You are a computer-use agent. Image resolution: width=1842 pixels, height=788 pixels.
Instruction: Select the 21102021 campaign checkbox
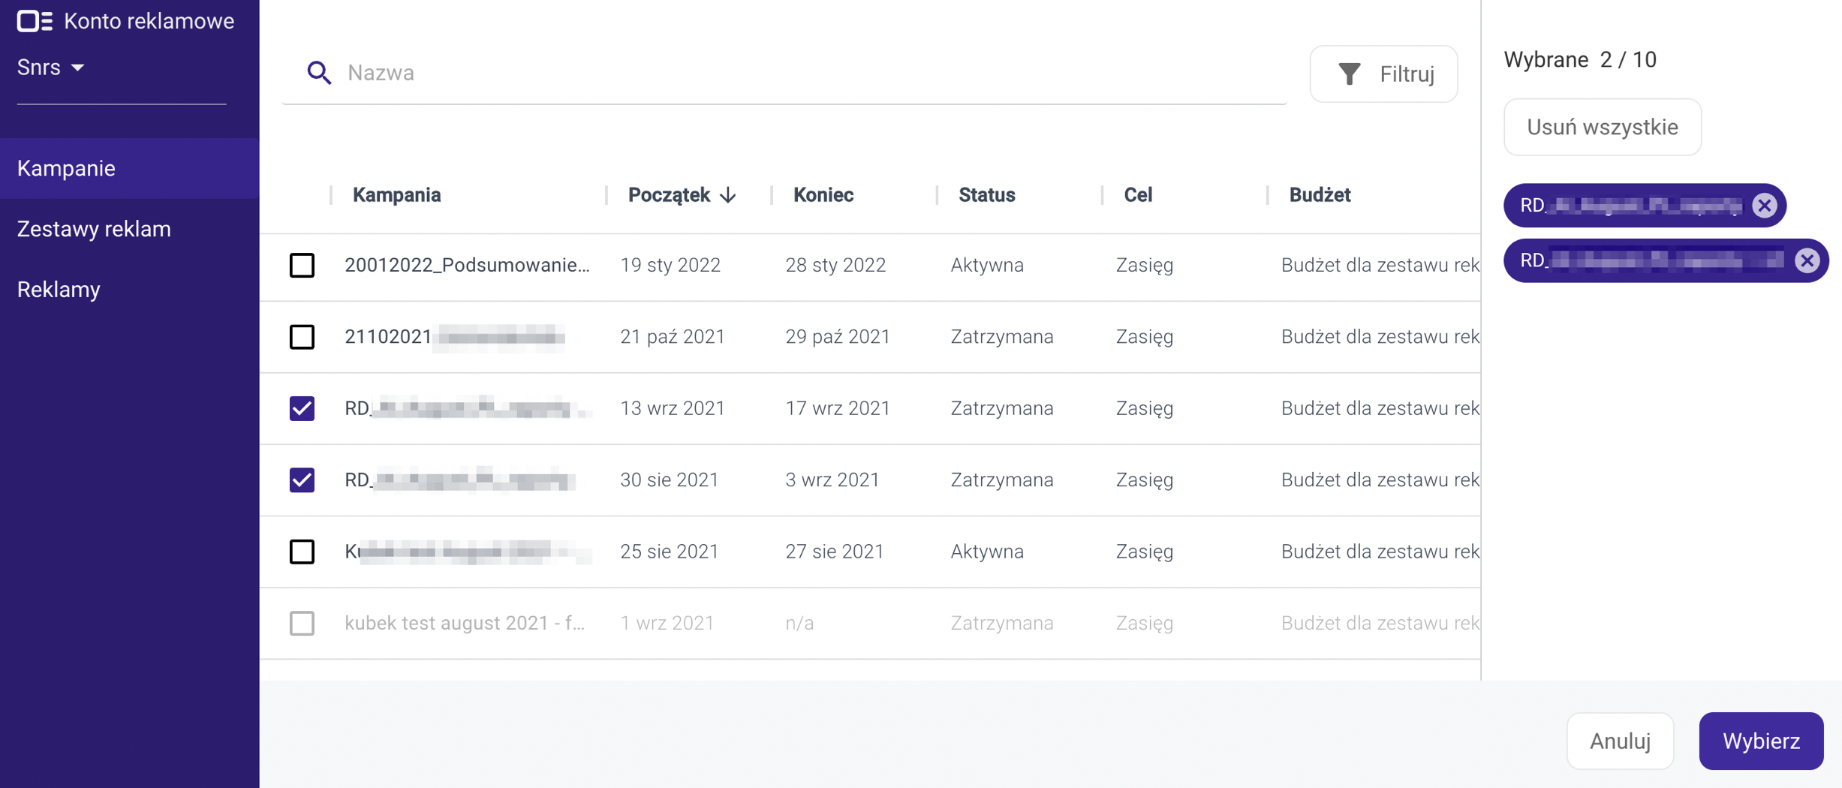pyautogui.click(x=302, y=337)
